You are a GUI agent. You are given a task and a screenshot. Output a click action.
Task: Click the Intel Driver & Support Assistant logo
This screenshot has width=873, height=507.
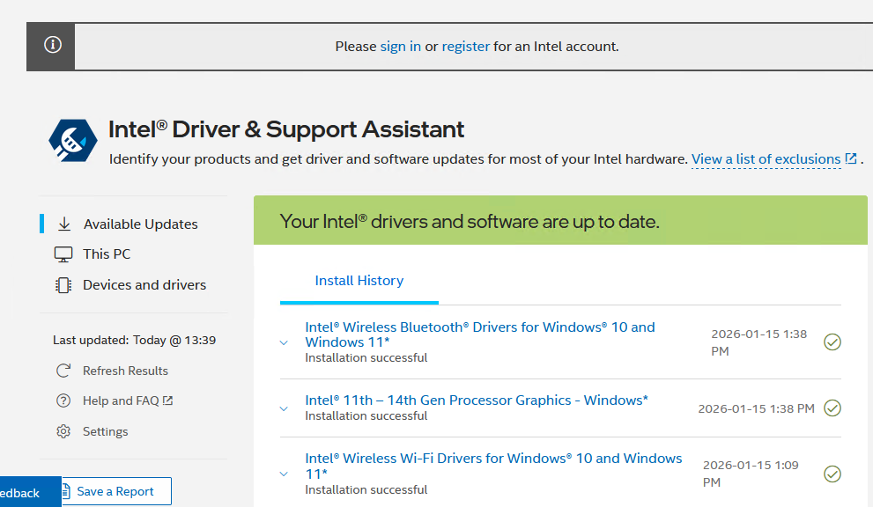click(x=72, y=140)
